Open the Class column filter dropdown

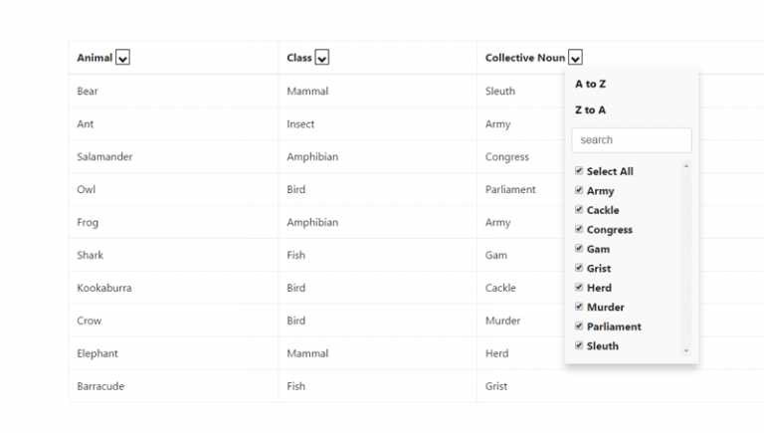point(321,58)
